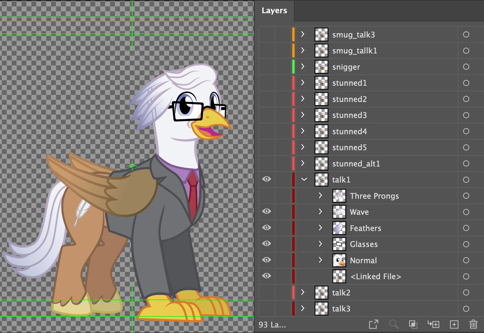Screen dimensions: 484x333
Task: Select the smug_tallk1 layer name
Action: (x=355, y=51)
